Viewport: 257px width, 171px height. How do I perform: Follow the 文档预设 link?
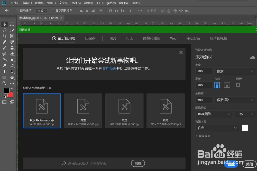pyautogui.click(x=109, y=69)
